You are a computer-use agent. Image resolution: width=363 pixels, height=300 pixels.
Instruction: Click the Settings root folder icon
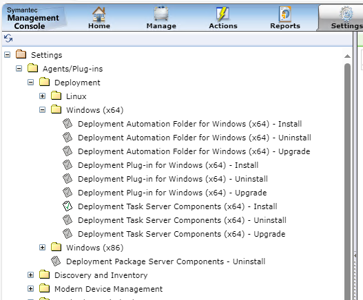21,54
